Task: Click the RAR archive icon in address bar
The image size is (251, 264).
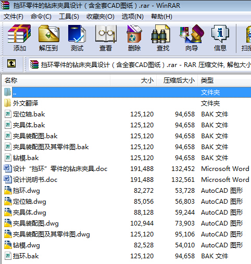Action: click(34, 64)
